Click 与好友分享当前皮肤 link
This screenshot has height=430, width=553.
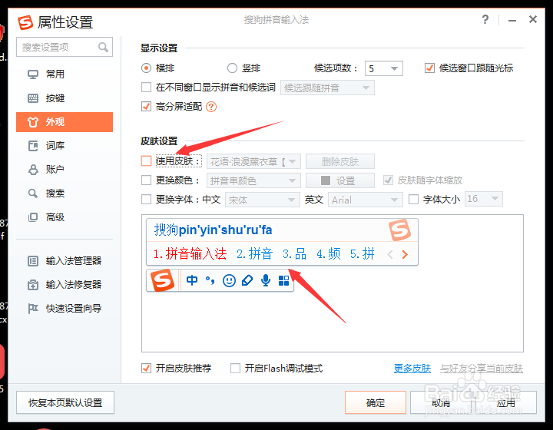pos(482,369)
